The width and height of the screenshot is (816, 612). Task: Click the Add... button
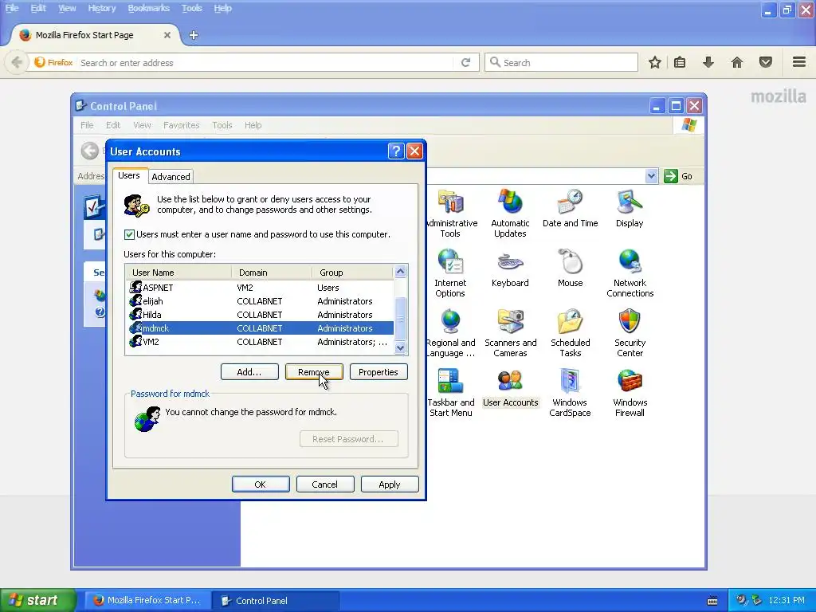point(249,372)
